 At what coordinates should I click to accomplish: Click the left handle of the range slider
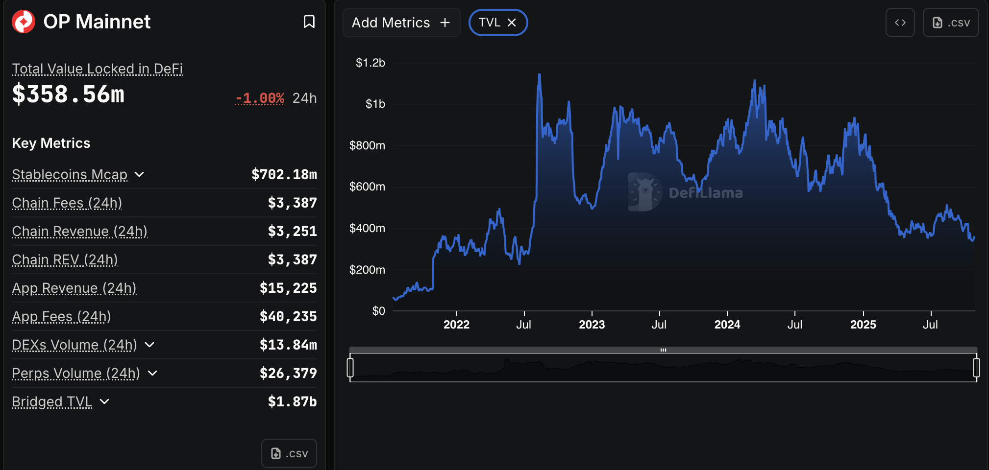pos(350,368)
